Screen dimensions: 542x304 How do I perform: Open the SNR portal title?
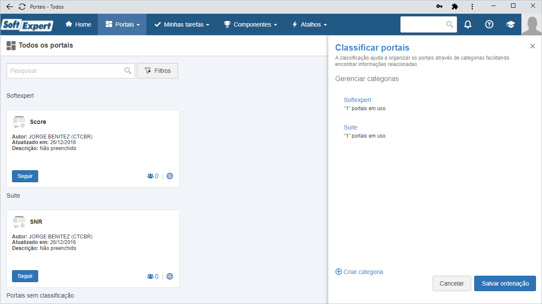(36, 222)
